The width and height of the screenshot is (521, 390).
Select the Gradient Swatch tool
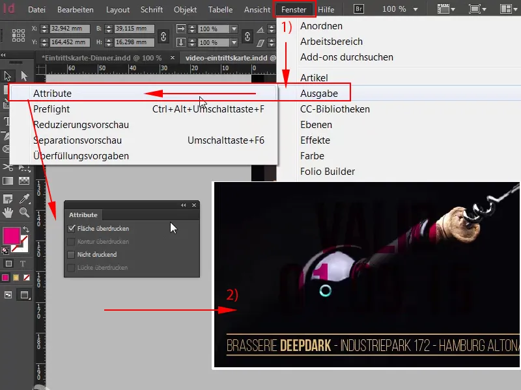pyautogui.click(x=8, y=181)
